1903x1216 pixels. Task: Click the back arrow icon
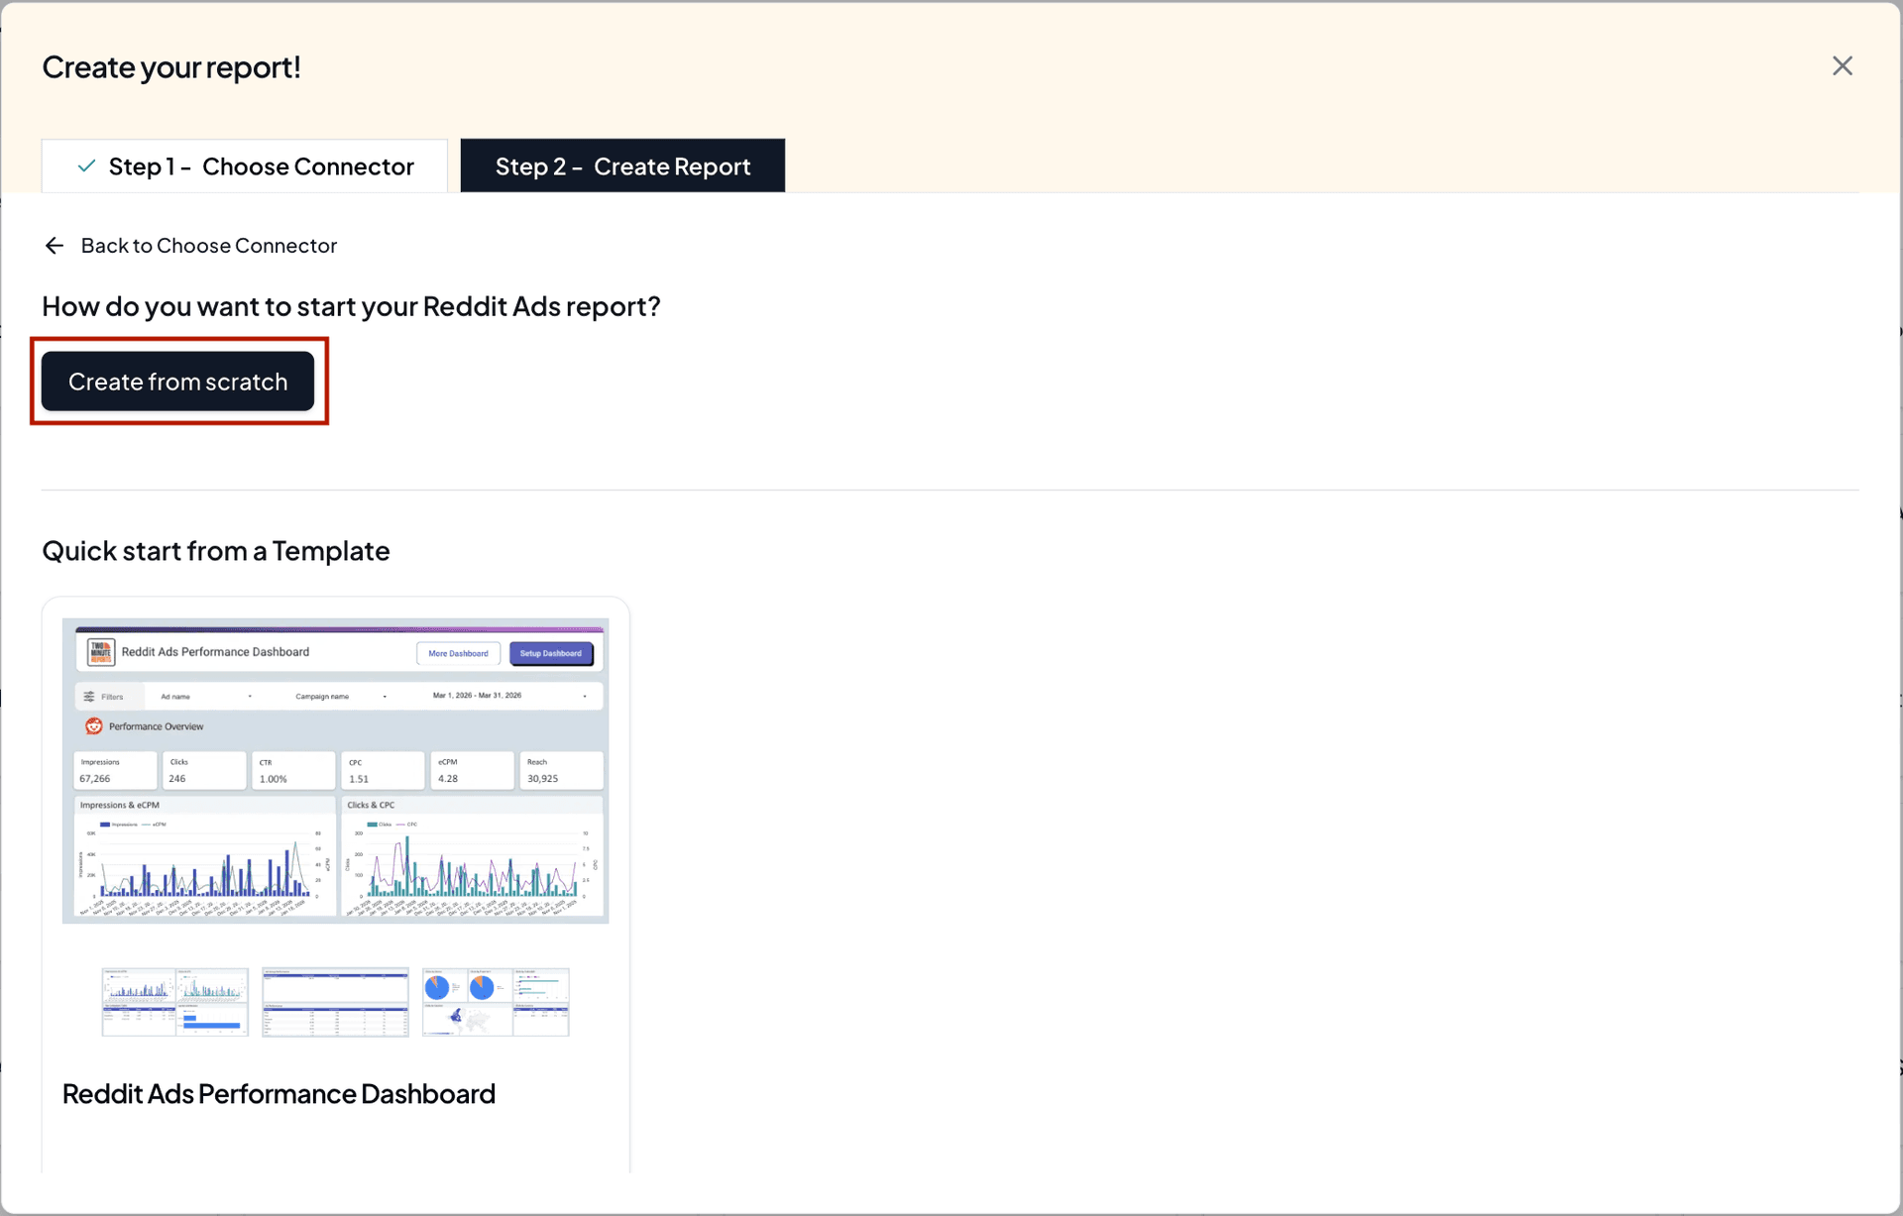pos(55,245)
